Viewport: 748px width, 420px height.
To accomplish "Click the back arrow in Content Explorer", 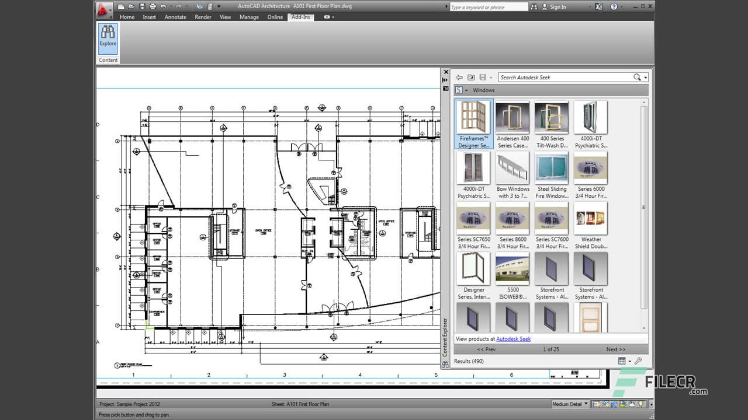I will 459,76.
